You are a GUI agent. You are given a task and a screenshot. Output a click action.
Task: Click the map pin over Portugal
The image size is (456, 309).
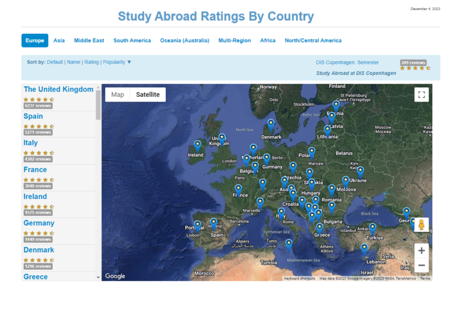[198, 226]
